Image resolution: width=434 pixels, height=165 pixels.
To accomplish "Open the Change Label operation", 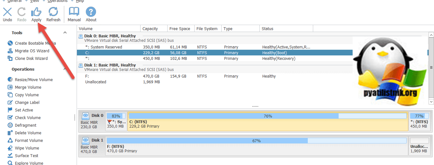I will point(24,103).
